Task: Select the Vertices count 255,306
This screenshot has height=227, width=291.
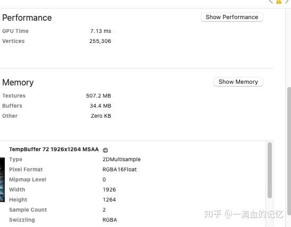Action: [x=100, y=41]
